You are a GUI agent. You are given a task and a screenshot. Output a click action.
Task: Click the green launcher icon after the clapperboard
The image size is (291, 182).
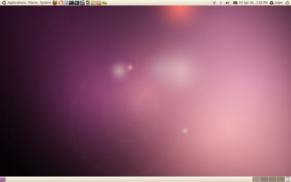click(88, 3)
